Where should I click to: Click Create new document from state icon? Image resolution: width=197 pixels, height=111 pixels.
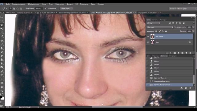[182, 88]
